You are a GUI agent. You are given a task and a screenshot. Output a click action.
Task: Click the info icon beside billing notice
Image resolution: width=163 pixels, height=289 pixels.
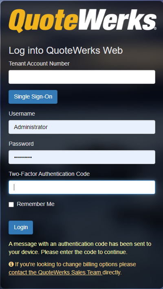point(11,264)
